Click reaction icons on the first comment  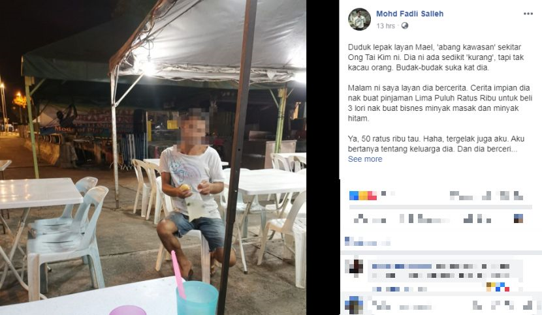(498, 287)
